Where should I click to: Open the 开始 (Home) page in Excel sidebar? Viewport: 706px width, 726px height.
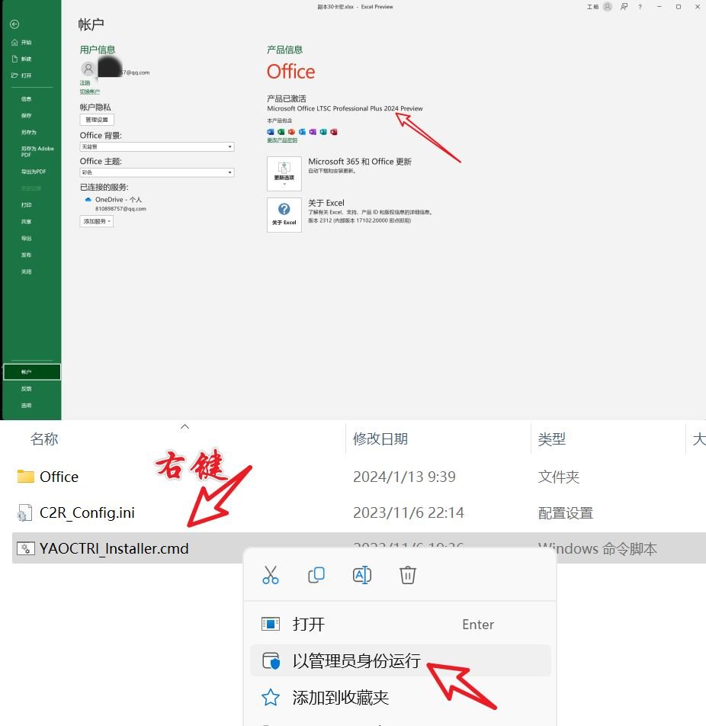click(22, 42)
